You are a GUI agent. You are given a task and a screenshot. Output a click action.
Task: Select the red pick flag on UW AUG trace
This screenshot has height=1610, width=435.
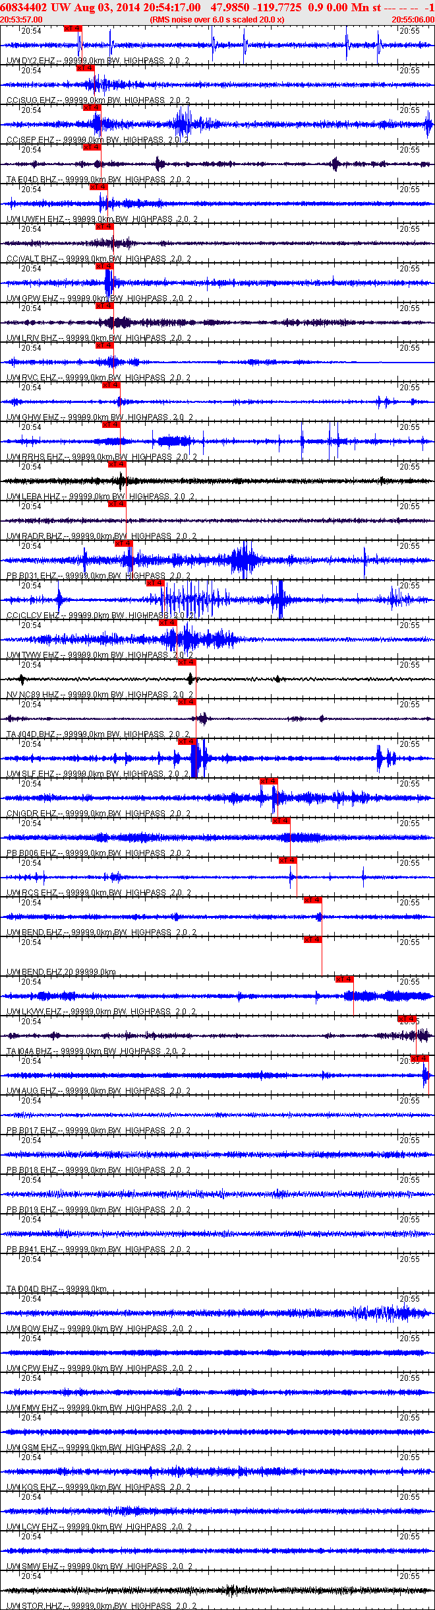pyautogui.click(x=419, y=1059)
